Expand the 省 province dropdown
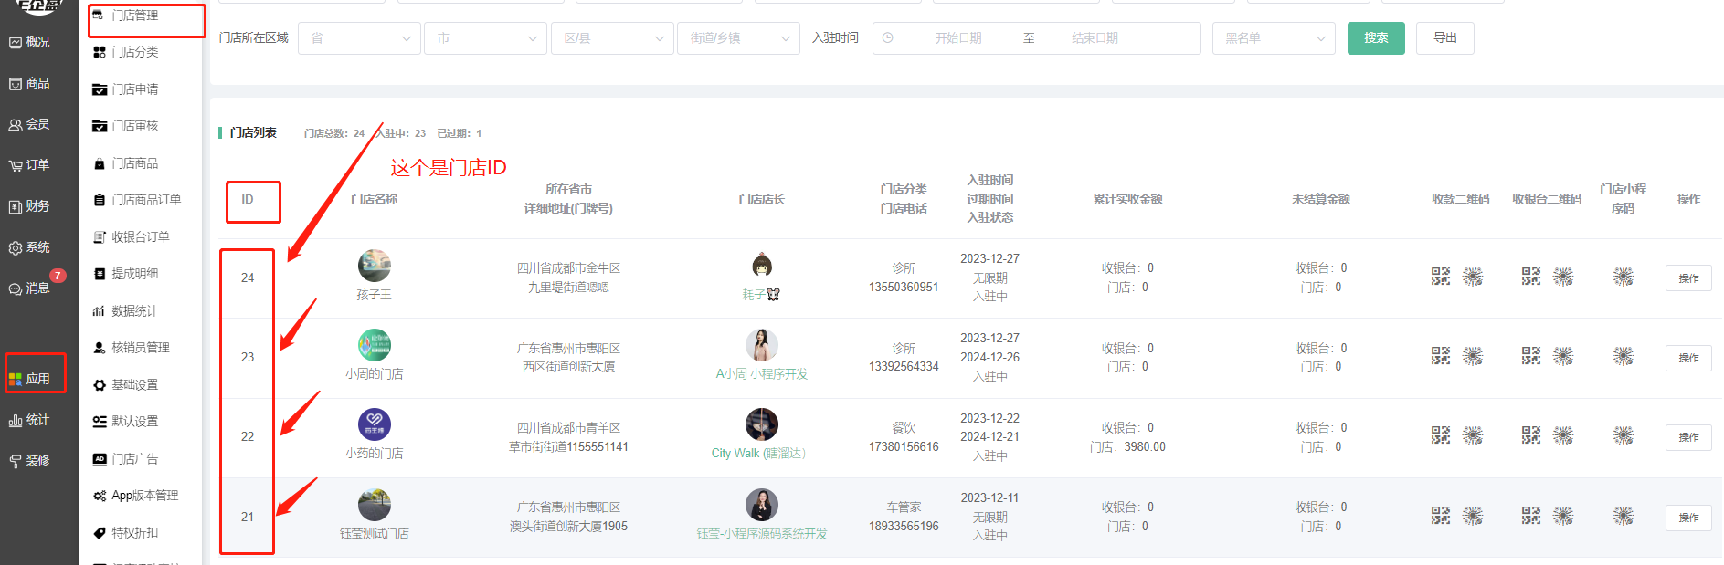 point(359,38)
